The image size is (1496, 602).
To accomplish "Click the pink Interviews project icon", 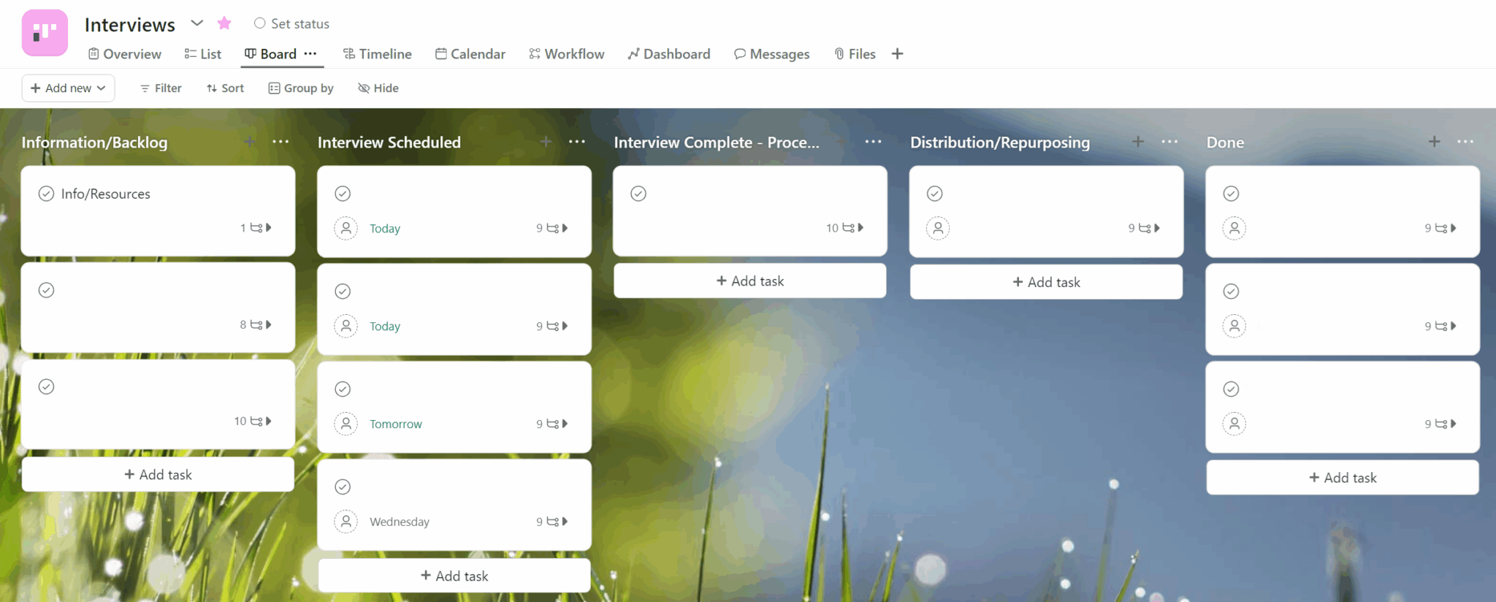I will pyautogui.click(x=45, y=33).
